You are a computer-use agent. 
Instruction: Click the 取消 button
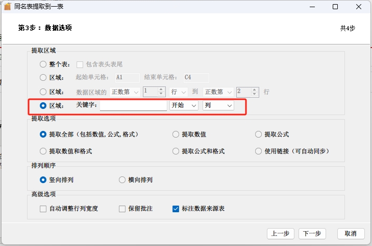point(351,234)
